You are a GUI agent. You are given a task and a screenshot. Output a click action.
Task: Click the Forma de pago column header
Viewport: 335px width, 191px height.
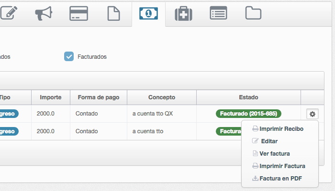pyautogui.click(x=99, y=97)
